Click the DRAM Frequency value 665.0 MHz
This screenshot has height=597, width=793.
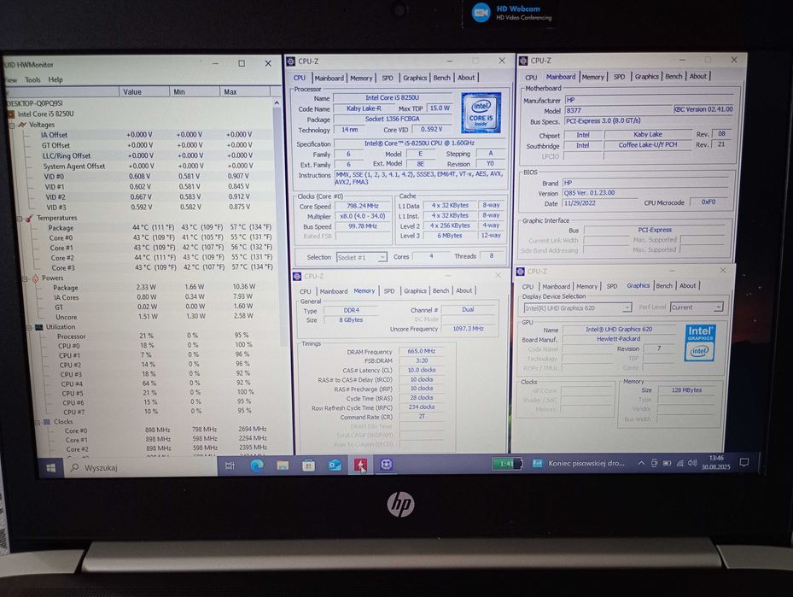tap(422, 351)
